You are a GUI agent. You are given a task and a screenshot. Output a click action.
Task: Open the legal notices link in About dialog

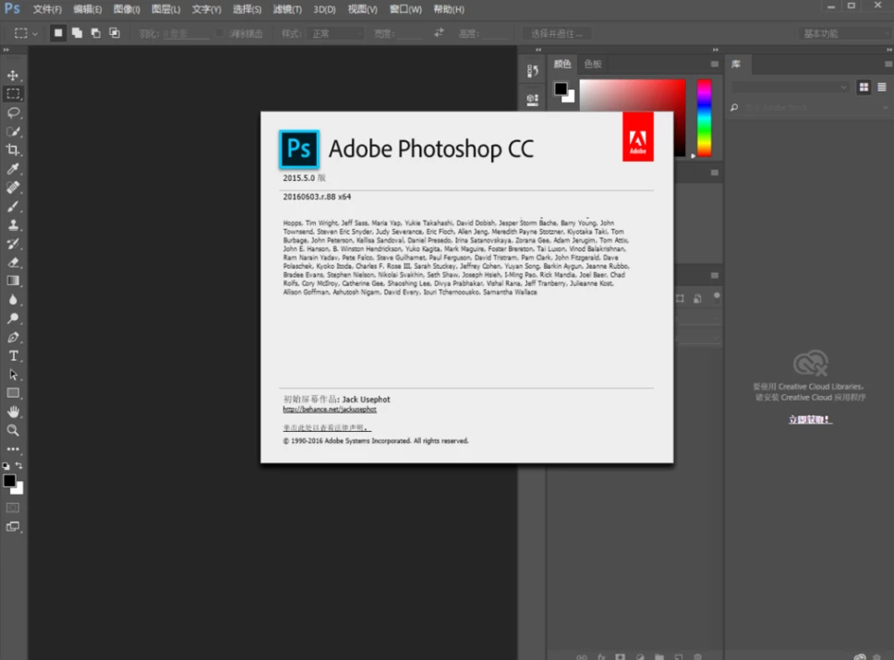327,428
